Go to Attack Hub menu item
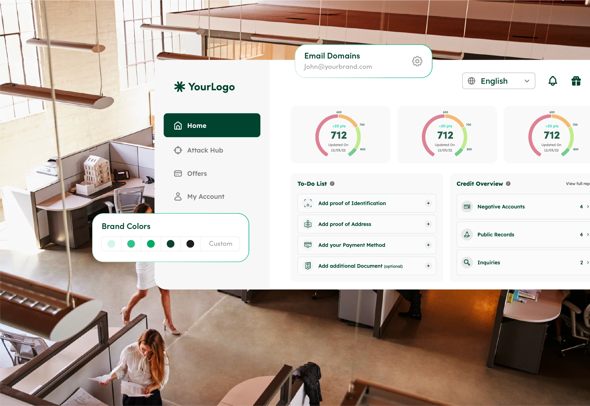Image resolution: width=590 pixels, height=406 pixels. pos(205,150)
